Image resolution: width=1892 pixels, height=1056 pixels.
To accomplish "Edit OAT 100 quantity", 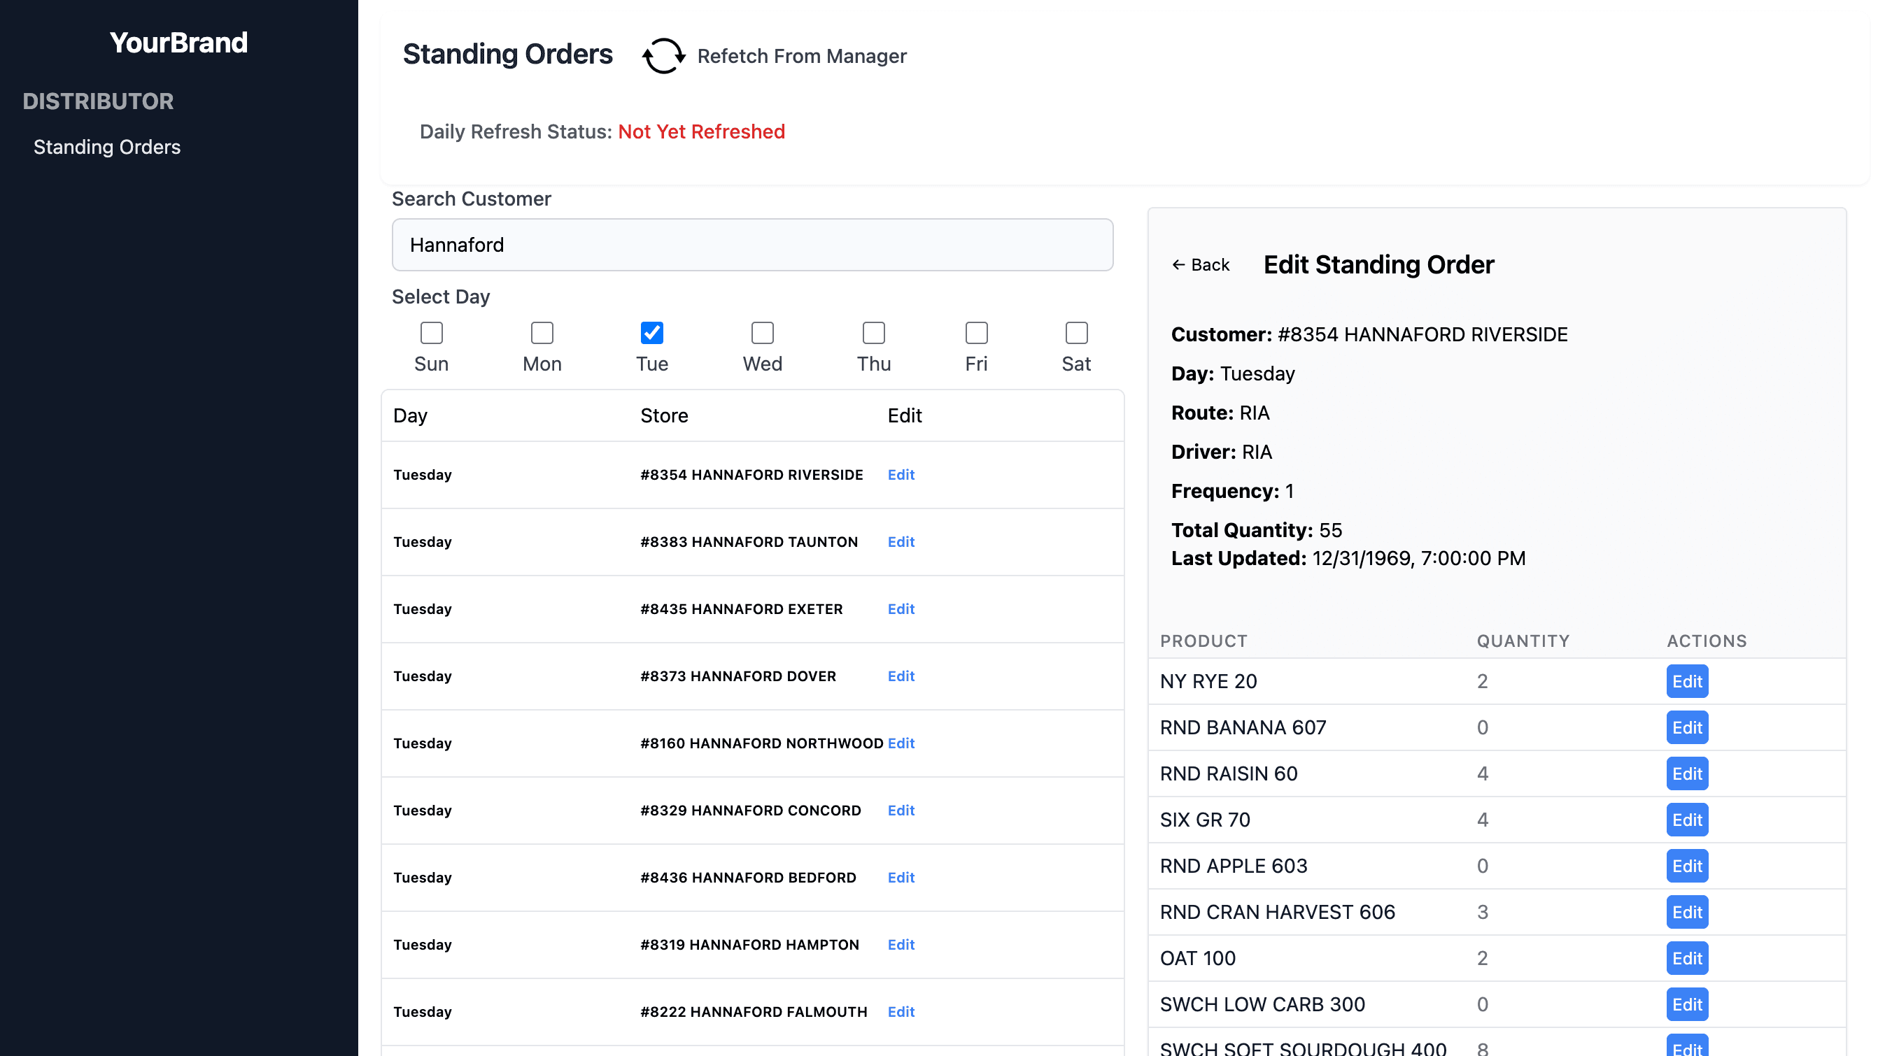I will pyautogui.click(x=1687, y=958).
